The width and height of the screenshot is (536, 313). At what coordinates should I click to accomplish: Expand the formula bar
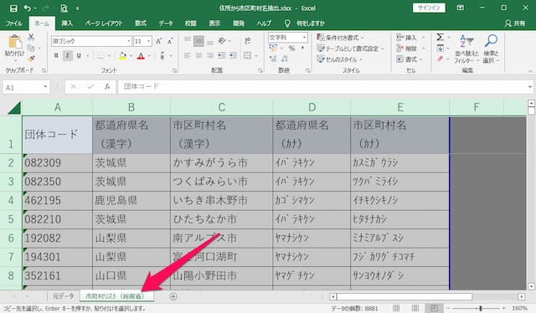tap(529, 87)
